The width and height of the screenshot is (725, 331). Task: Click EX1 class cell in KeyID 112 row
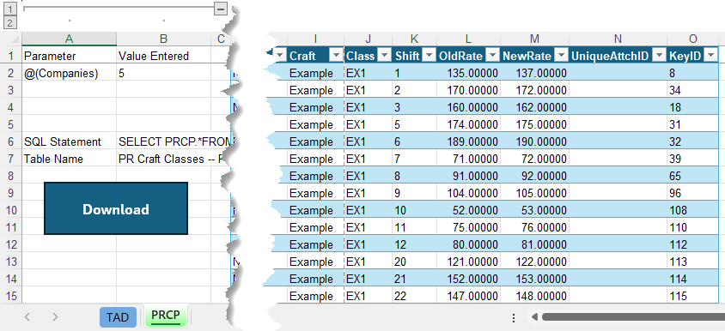(x=368, y=244)
